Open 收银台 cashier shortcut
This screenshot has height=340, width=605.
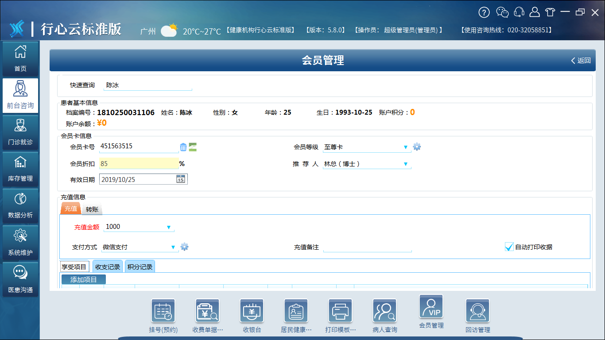[252, 316]
